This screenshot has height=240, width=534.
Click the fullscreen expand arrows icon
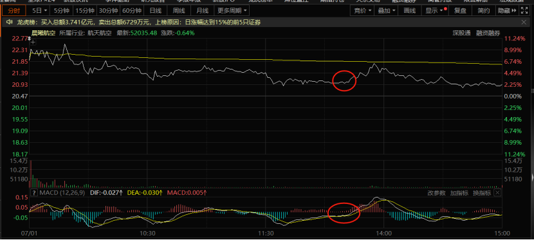pos(524,11)
